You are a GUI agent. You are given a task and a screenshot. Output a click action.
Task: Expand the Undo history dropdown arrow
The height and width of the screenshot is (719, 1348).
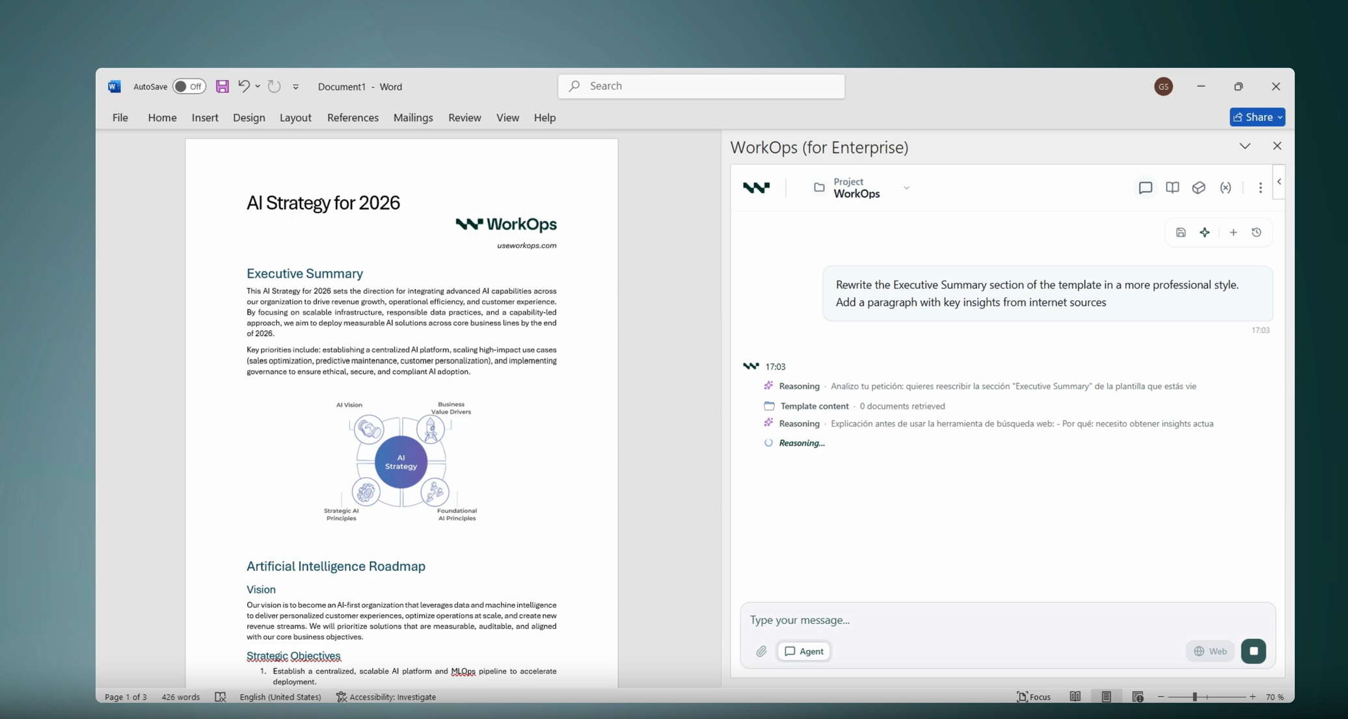(x=258, y=86)
